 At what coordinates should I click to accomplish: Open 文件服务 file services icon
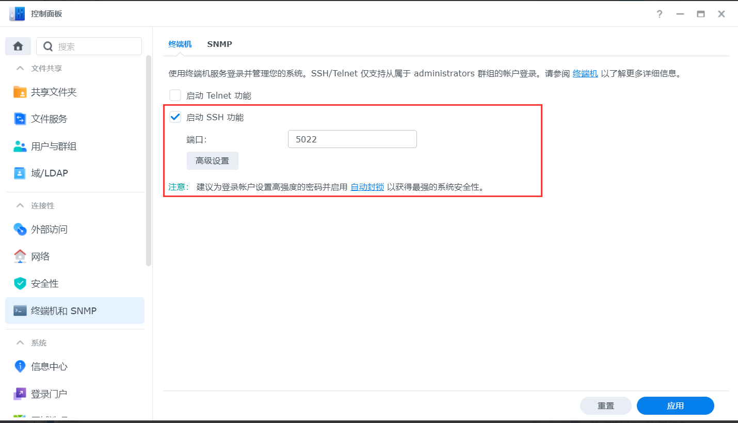coord(20,119)
